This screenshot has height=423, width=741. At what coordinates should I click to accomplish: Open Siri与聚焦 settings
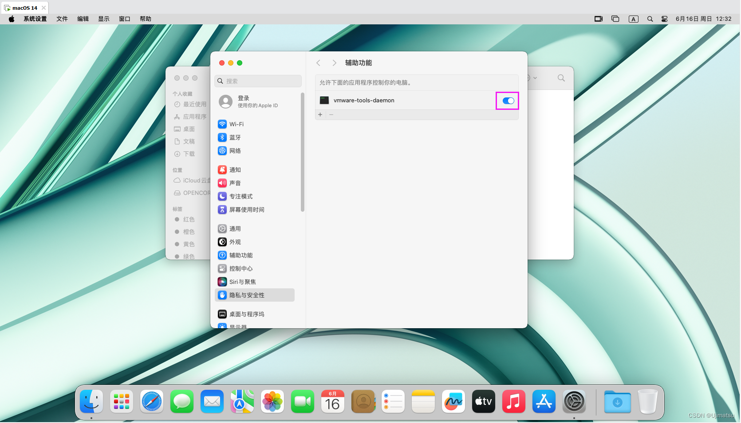click(255, 282)
